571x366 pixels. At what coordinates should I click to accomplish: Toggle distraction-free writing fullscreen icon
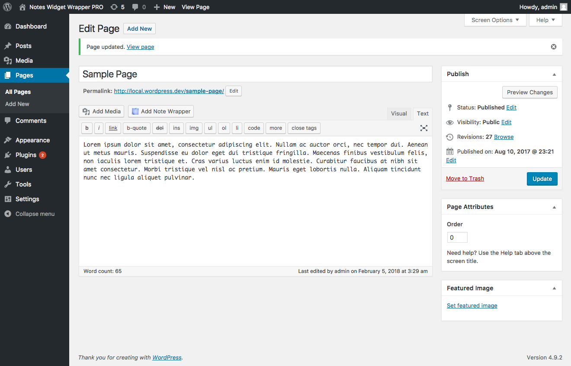tap(423, 128)
